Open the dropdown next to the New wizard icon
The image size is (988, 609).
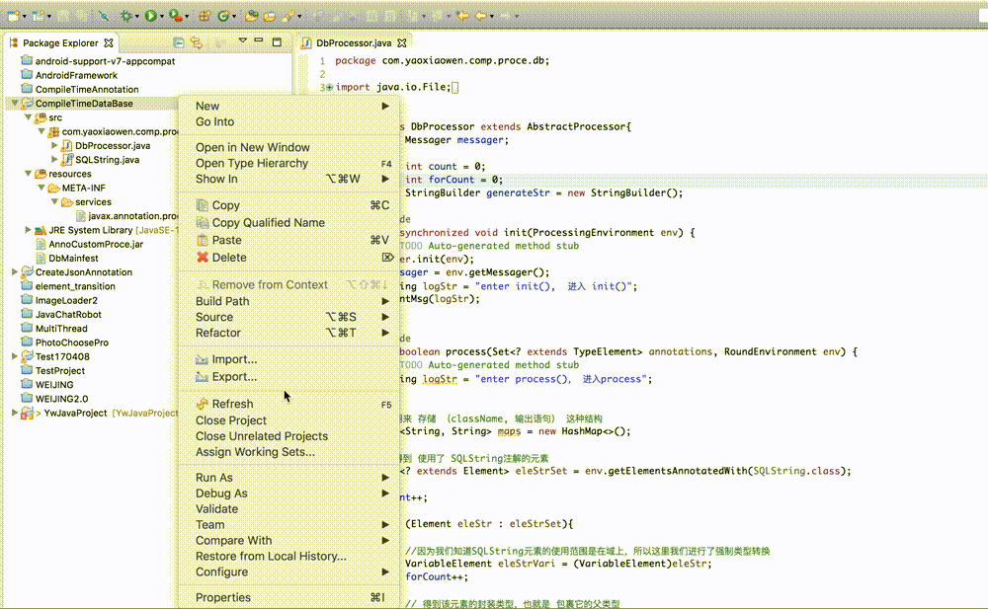click(24, 17)
